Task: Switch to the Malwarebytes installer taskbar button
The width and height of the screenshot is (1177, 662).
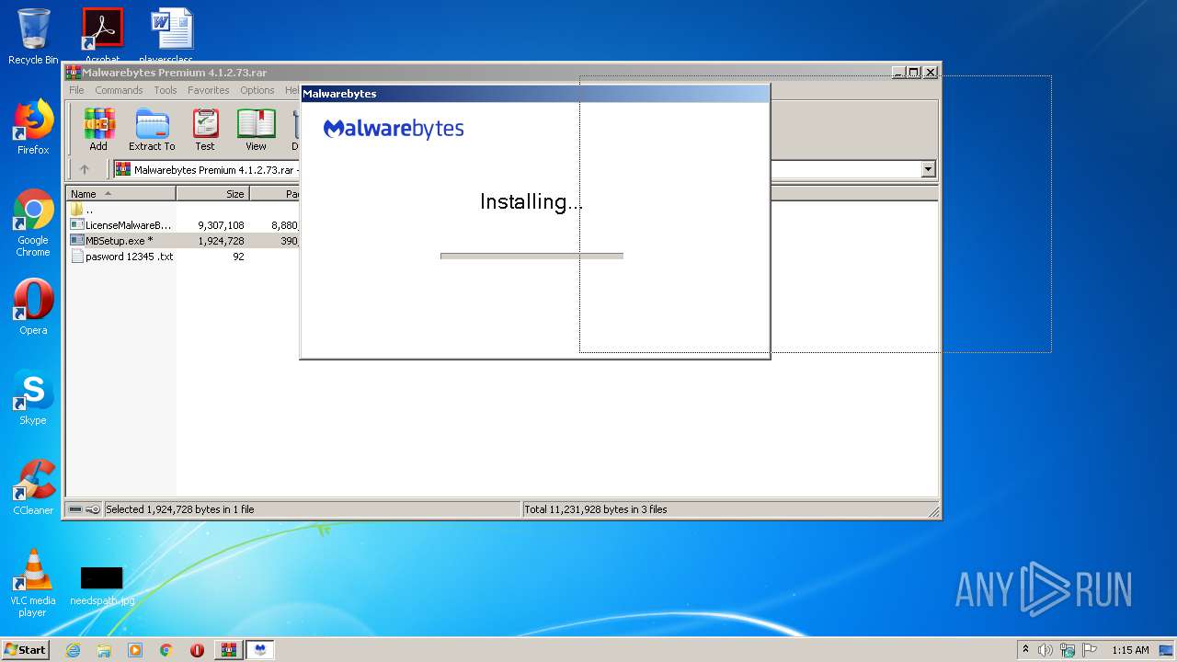Action: point(260,650)
